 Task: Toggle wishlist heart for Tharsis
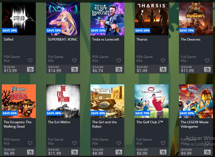click(163, 60)
